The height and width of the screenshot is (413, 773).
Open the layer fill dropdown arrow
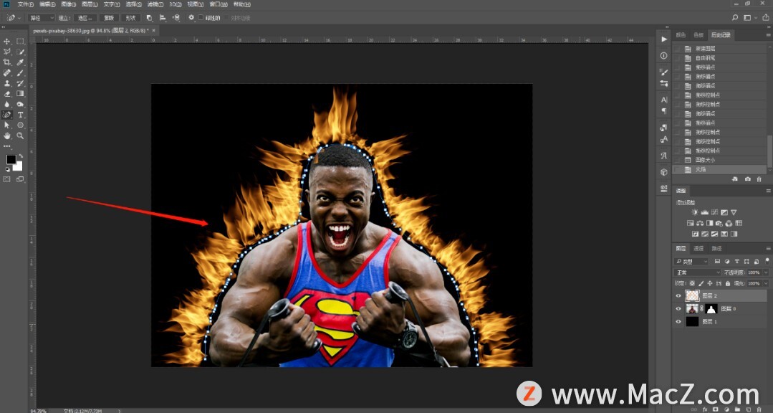pos(766,284)
